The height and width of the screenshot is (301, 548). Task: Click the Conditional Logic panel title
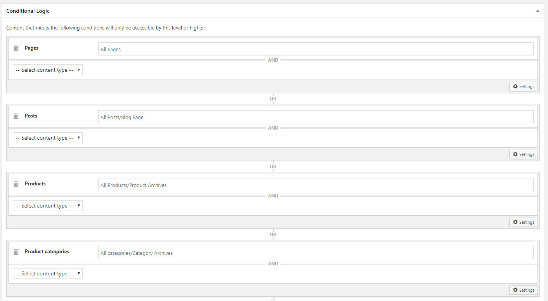(28, 11)
